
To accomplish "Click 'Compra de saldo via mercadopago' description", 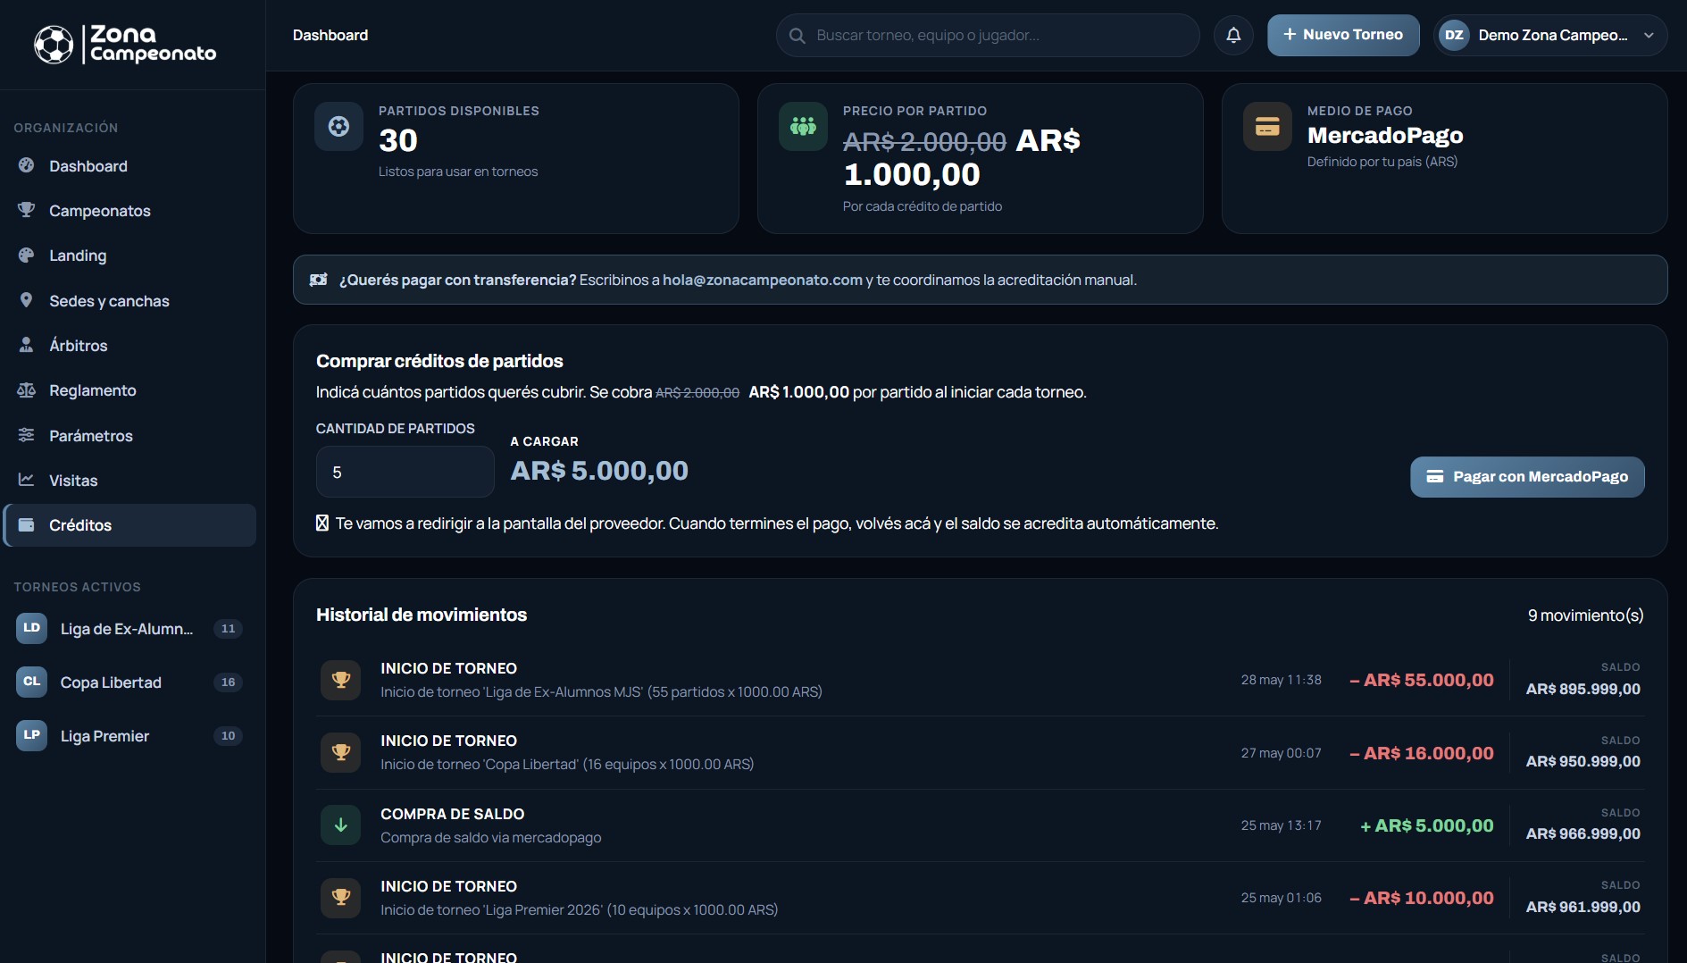I will pyautogui.click(x=490, y=838).
